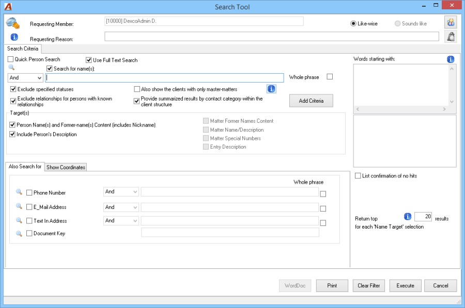This screenshot has width=465, height=308.
Task: Enable List confirmation of no hits
Action: 358,175
